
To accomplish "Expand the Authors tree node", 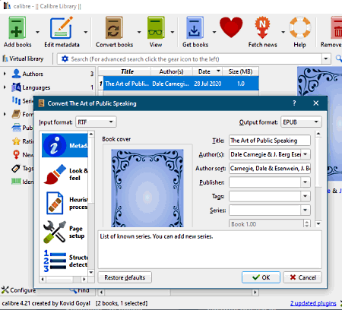I will tap(5, 74).
